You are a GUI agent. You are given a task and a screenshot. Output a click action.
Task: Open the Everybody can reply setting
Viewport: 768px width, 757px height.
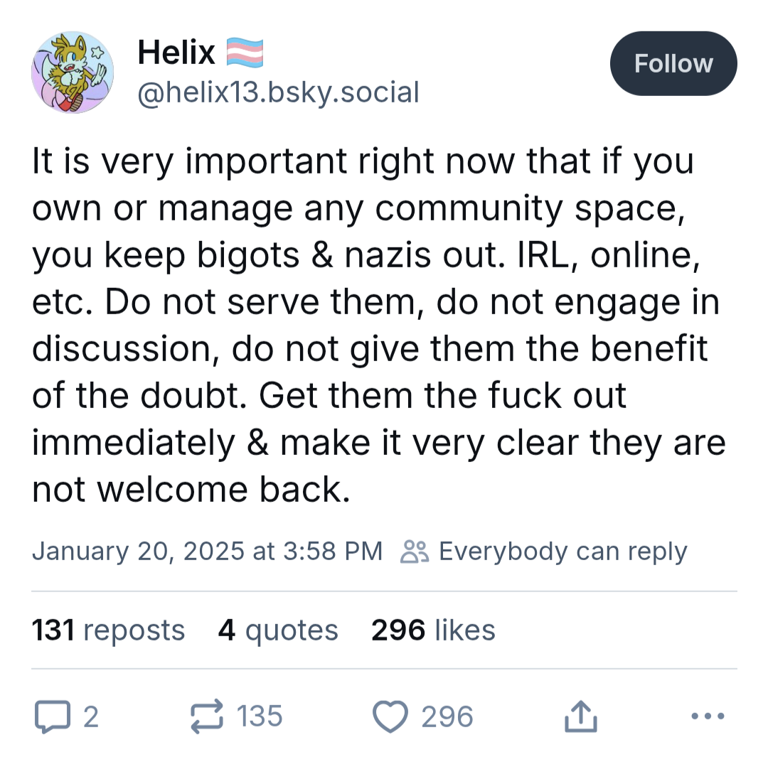point(562,552)
